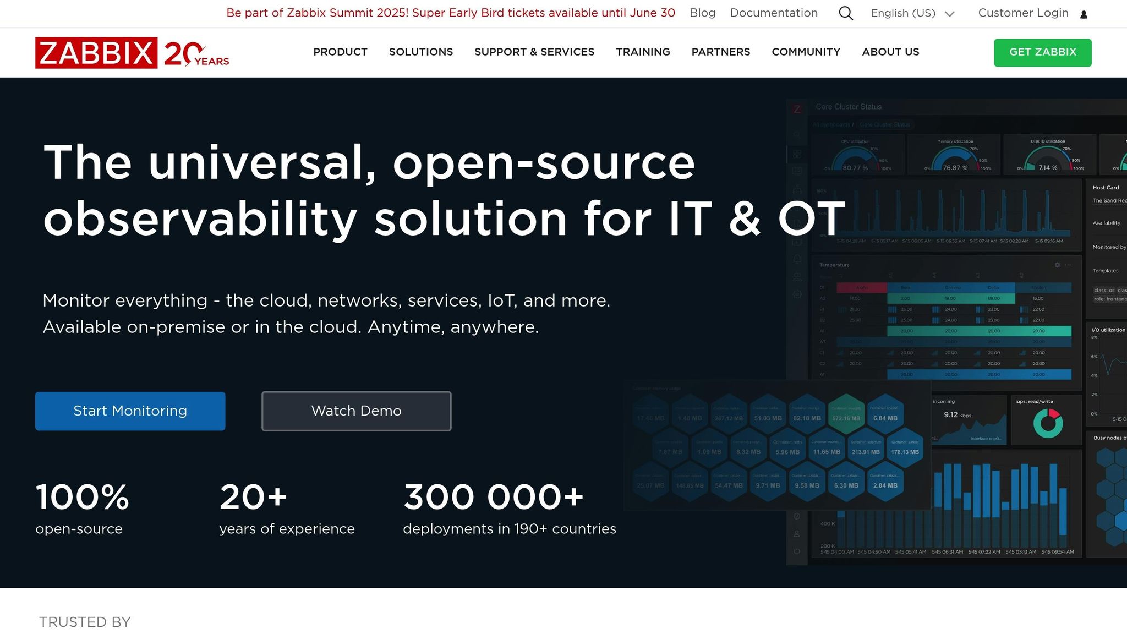This screenshot has height=634, width=1127.
Task: Click the Customer Login person icon
Action: pos(1084,15)
